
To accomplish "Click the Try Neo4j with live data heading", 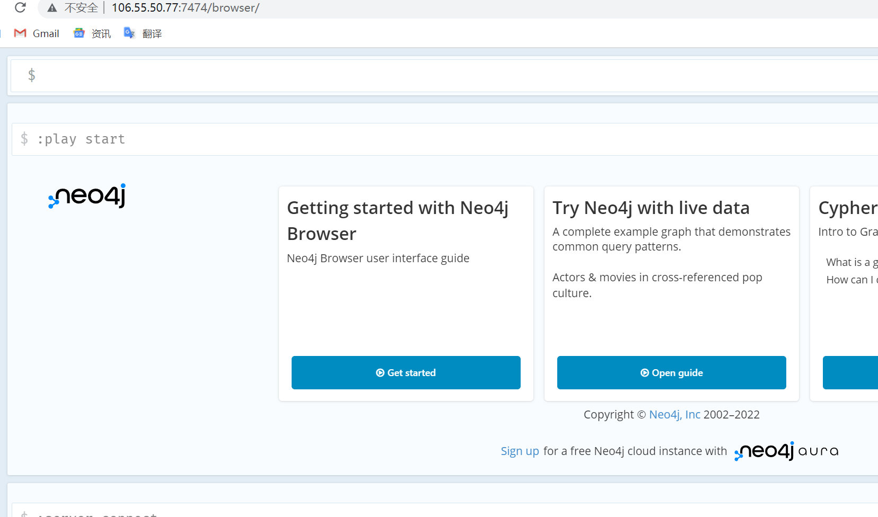I will [x=651, y=208].
